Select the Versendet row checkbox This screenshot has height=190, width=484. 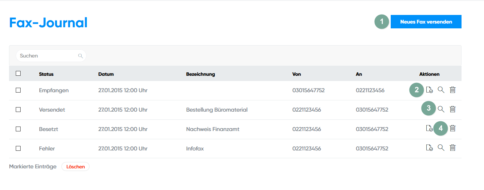pyautogui.click(x=18, y=109)
